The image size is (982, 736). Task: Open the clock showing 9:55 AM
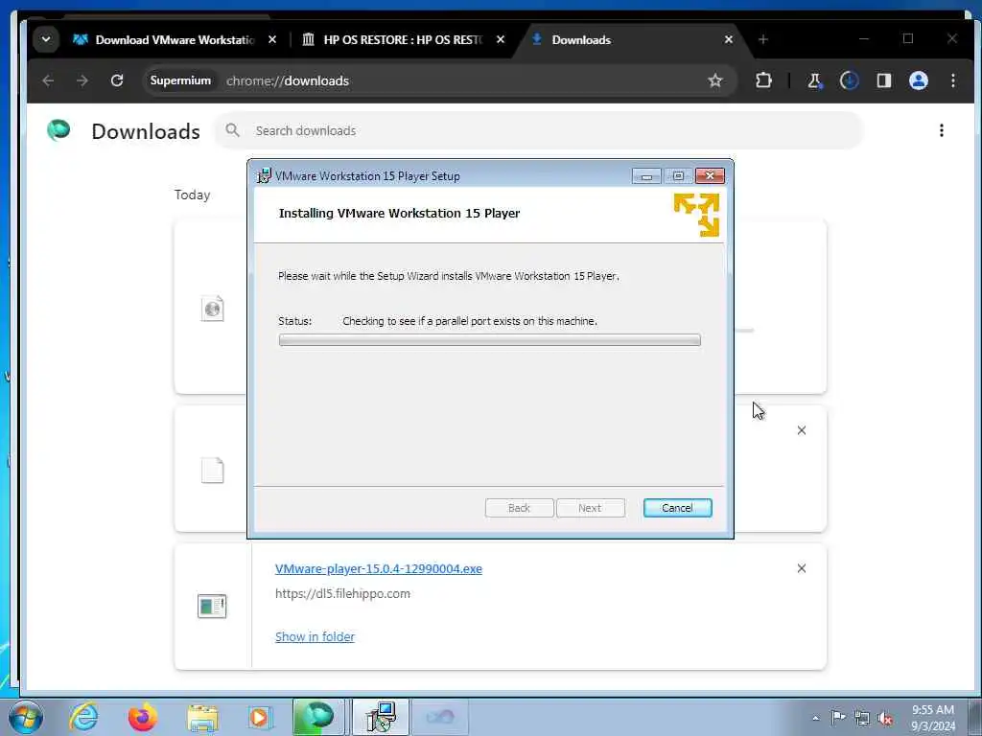pyautogui.click(x=933, y=717)
